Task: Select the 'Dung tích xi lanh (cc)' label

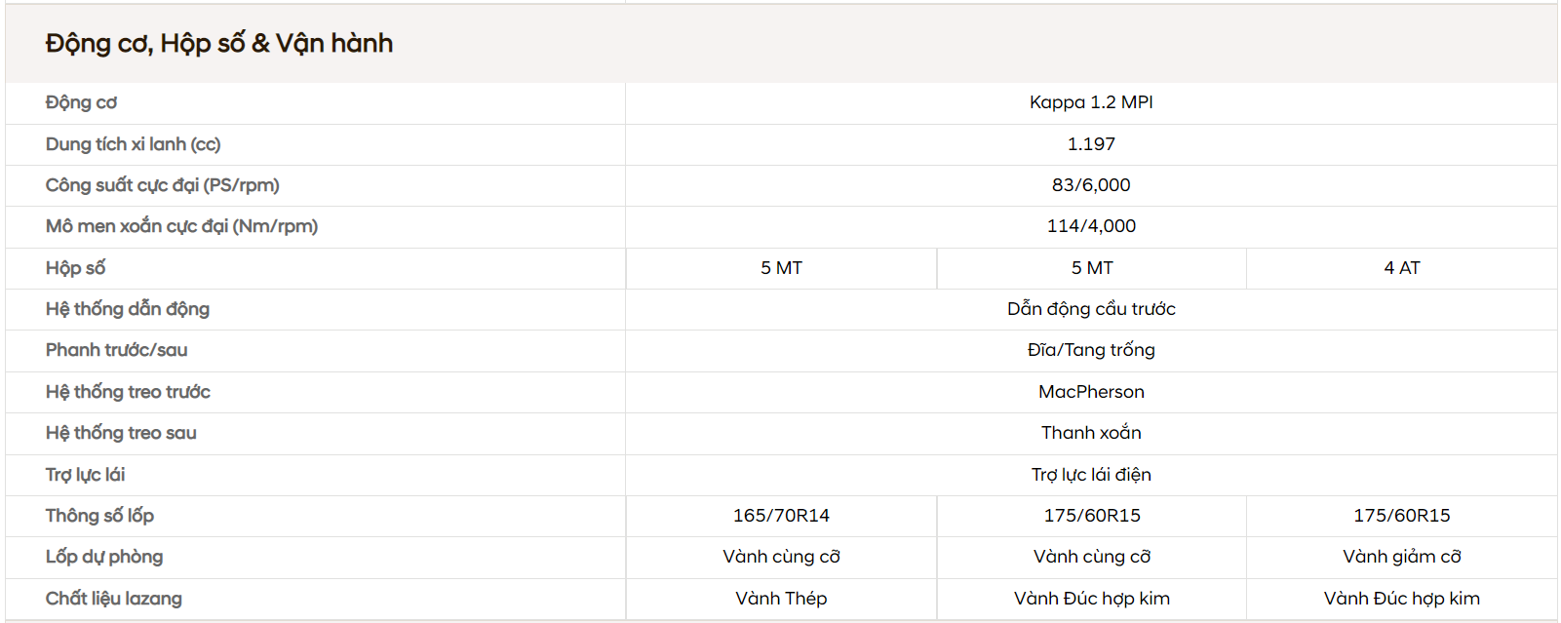Action: 133,144
